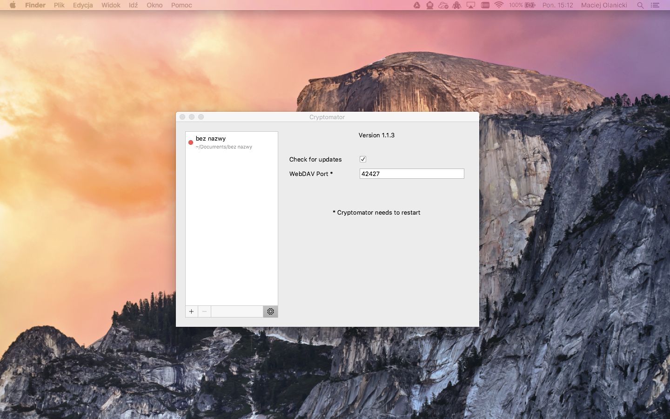Click the add vault plus button
The image size is (670, 419).
coord(191,311)
